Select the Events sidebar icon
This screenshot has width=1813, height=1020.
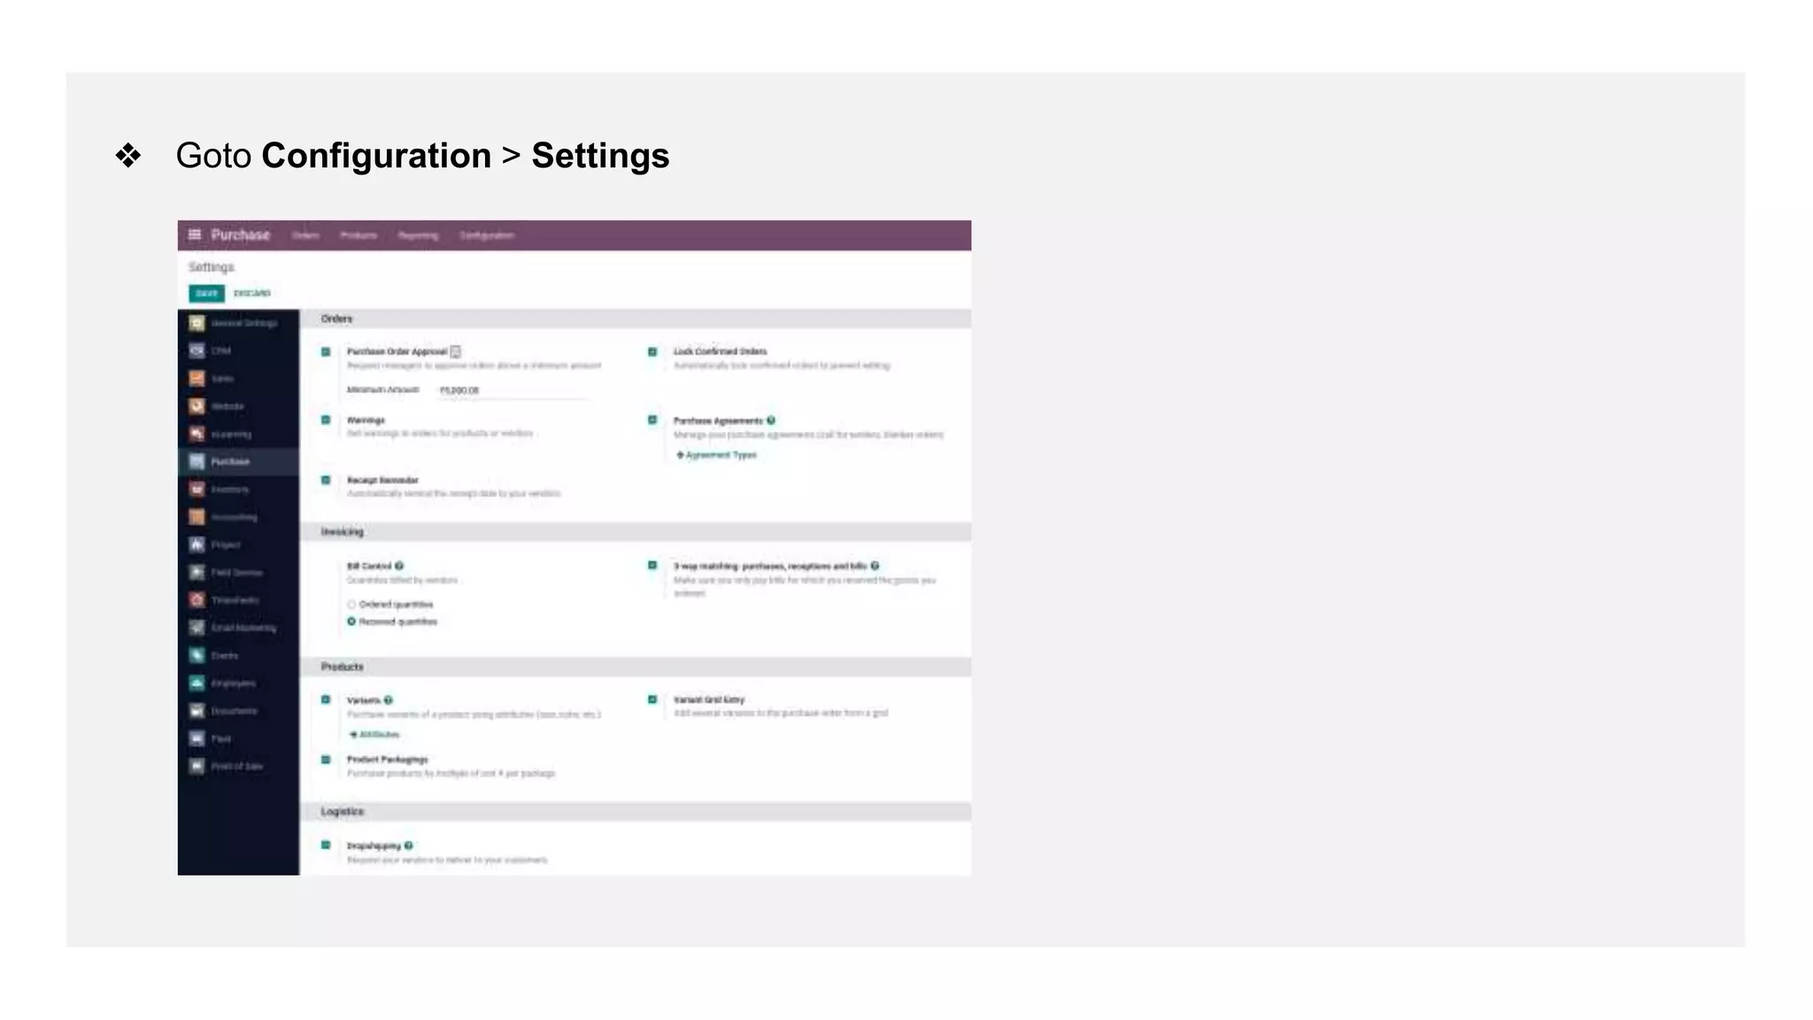pos(197,655)
